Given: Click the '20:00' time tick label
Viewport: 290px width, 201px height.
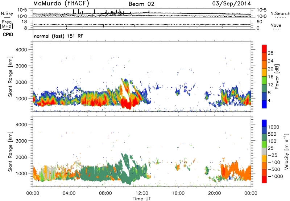Looking at the screenshot, I should [215, 193].
